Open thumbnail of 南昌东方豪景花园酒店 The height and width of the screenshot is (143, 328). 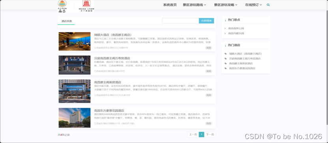click(75, 118)
